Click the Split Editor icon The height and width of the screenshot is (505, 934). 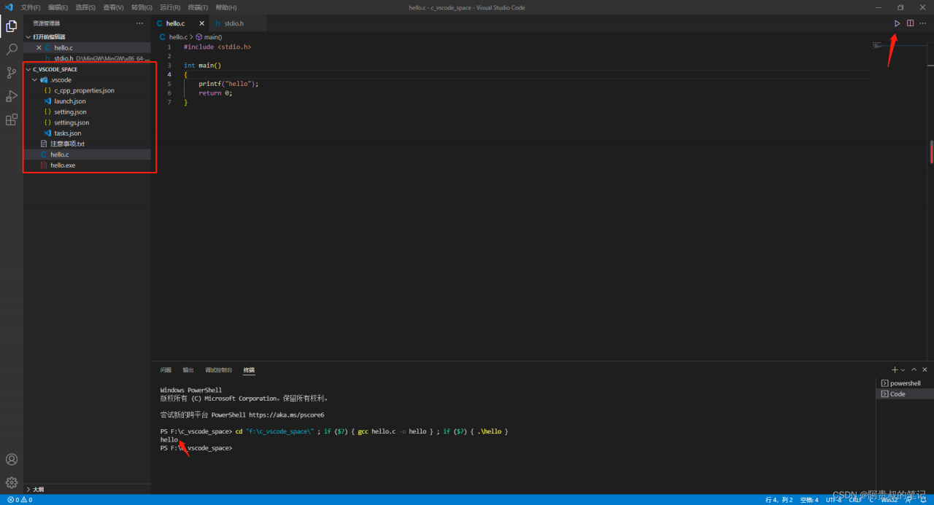[x=910, y=23]
